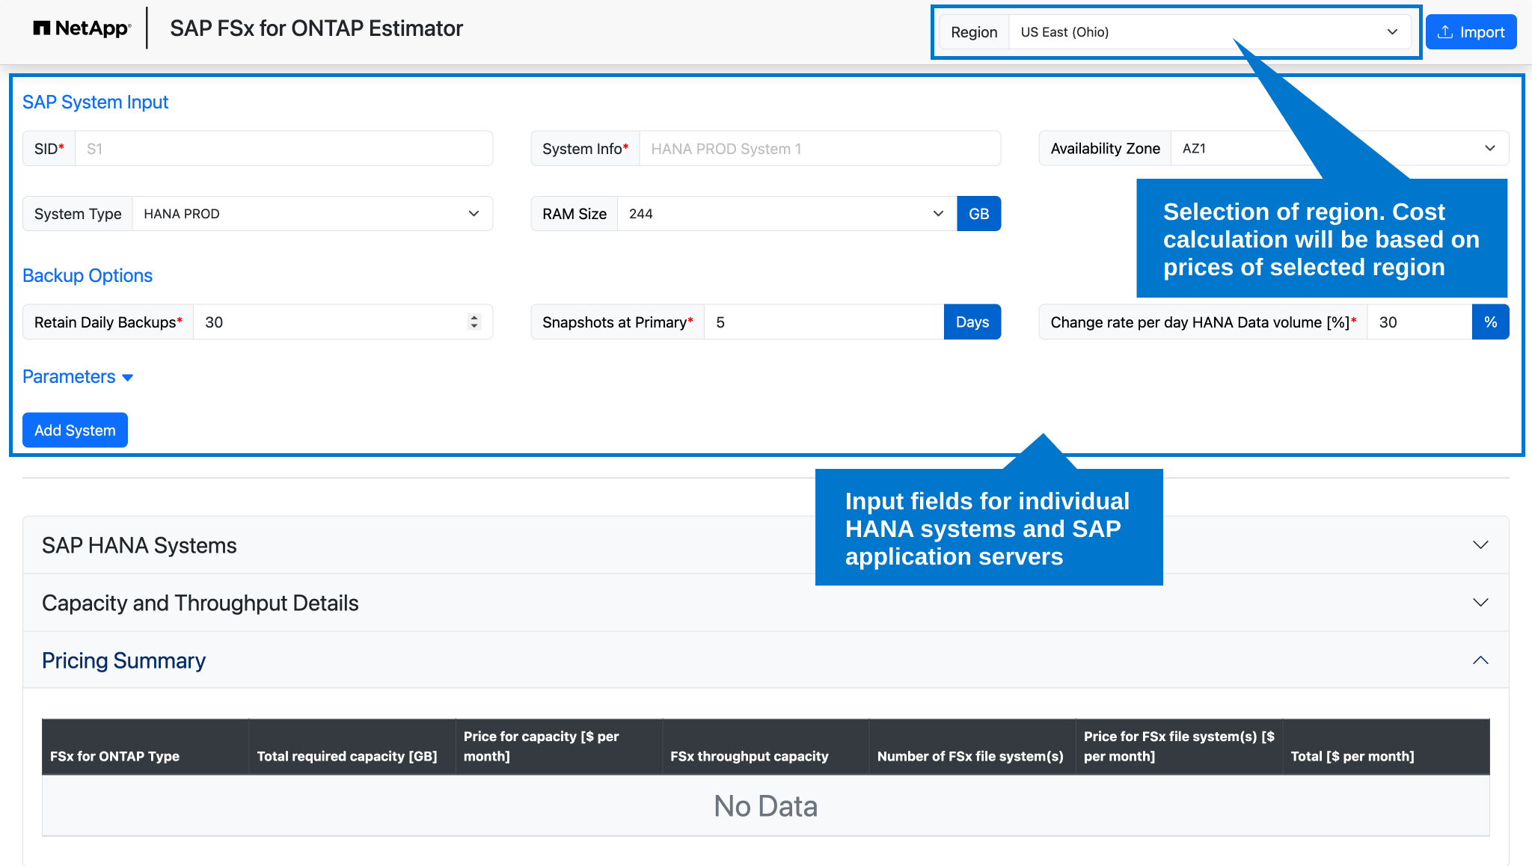Expand Capacity and Throughput Details panel
Image resolution: width=1532 pixels, height=866 pixels.
pyautogui.click(x=766, y=603)
